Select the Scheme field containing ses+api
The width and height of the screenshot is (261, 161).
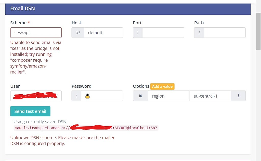pos(36,32)
